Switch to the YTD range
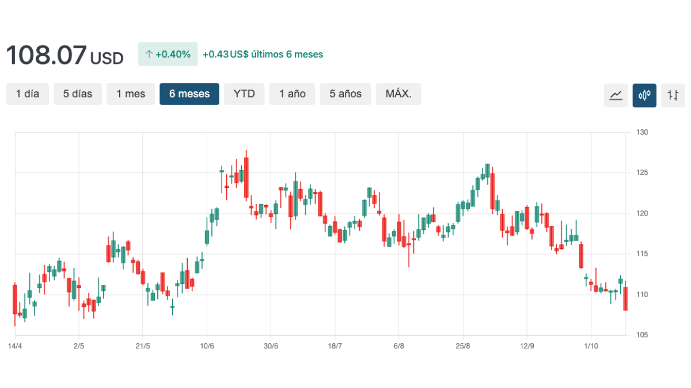The width and height of the screenshot is (691, 388). point(244,94)
